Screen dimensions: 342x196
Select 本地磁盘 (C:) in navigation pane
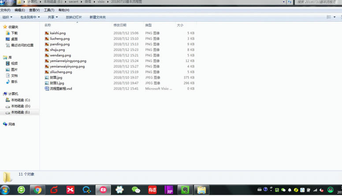click(x=18, y=100)
